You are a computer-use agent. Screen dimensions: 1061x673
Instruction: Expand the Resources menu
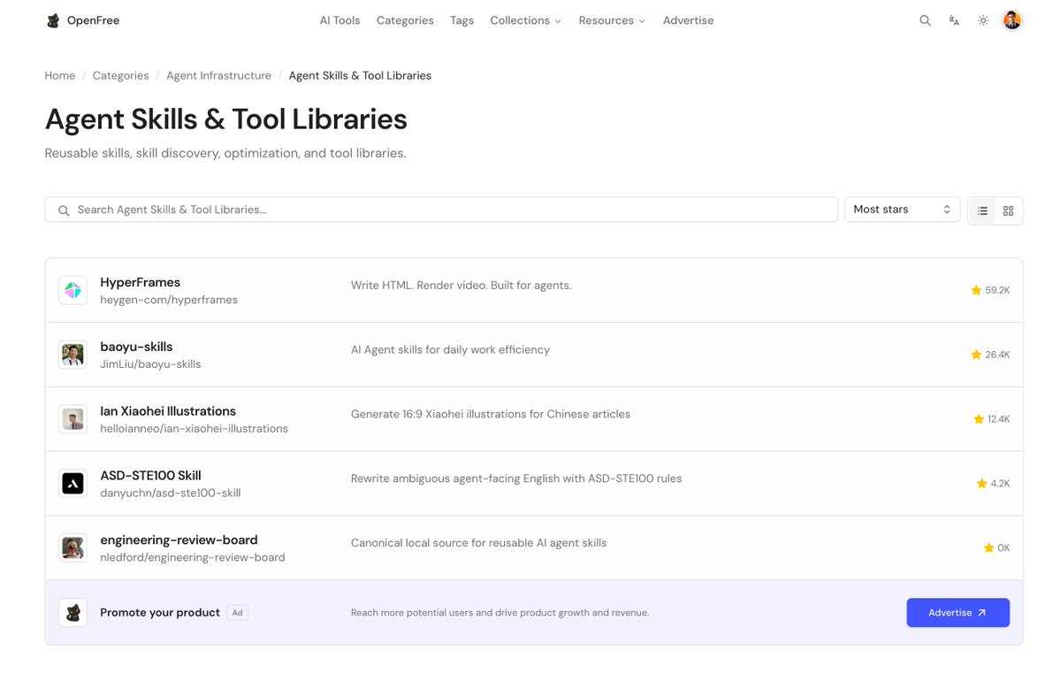(612, 20)
